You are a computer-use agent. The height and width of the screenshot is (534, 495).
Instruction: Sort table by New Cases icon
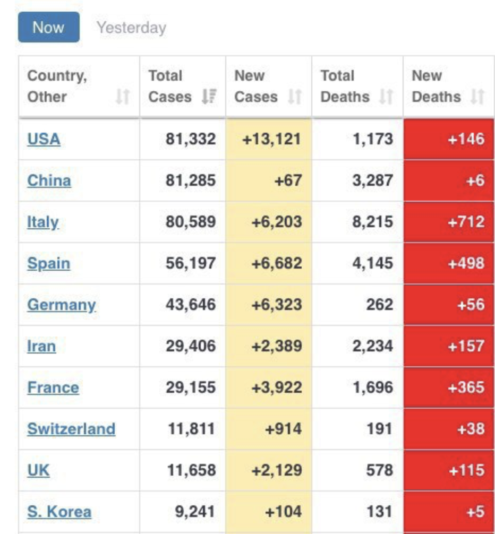click(x=295, y=97)
